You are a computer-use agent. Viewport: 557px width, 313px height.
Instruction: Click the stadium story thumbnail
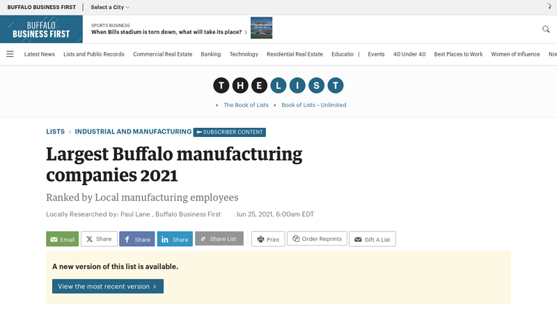coord(262,28)
